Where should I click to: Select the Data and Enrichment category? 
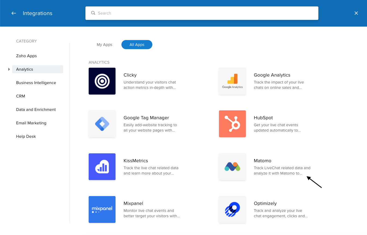click(x=36, y=110)
